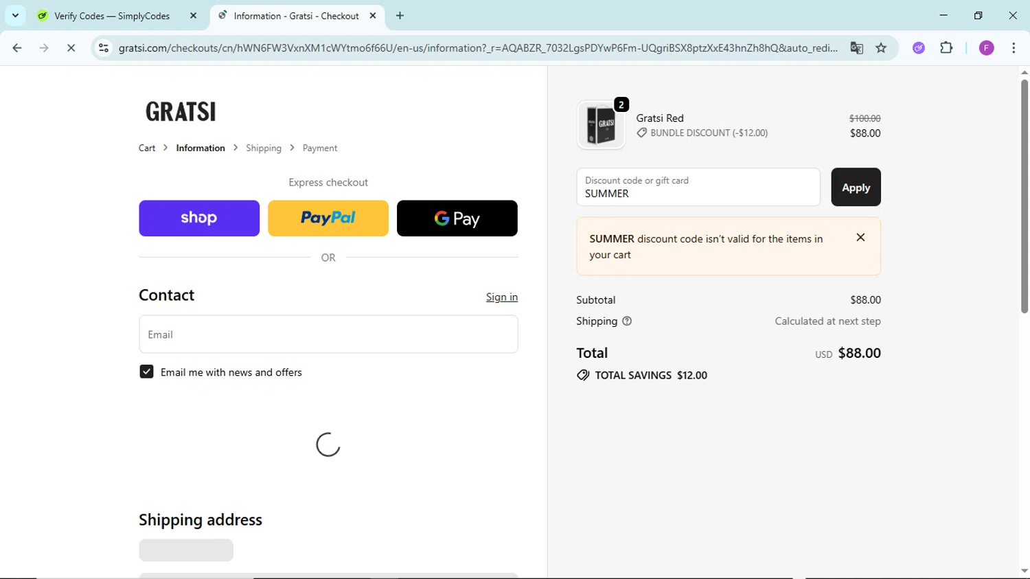Click the total savings tag icon

point(583,376)
